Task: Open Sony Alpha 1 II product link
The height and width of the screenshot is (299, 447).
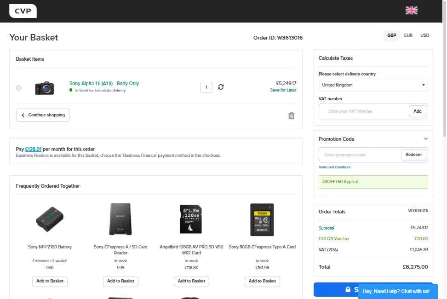Action: click(x=104, y=83)
